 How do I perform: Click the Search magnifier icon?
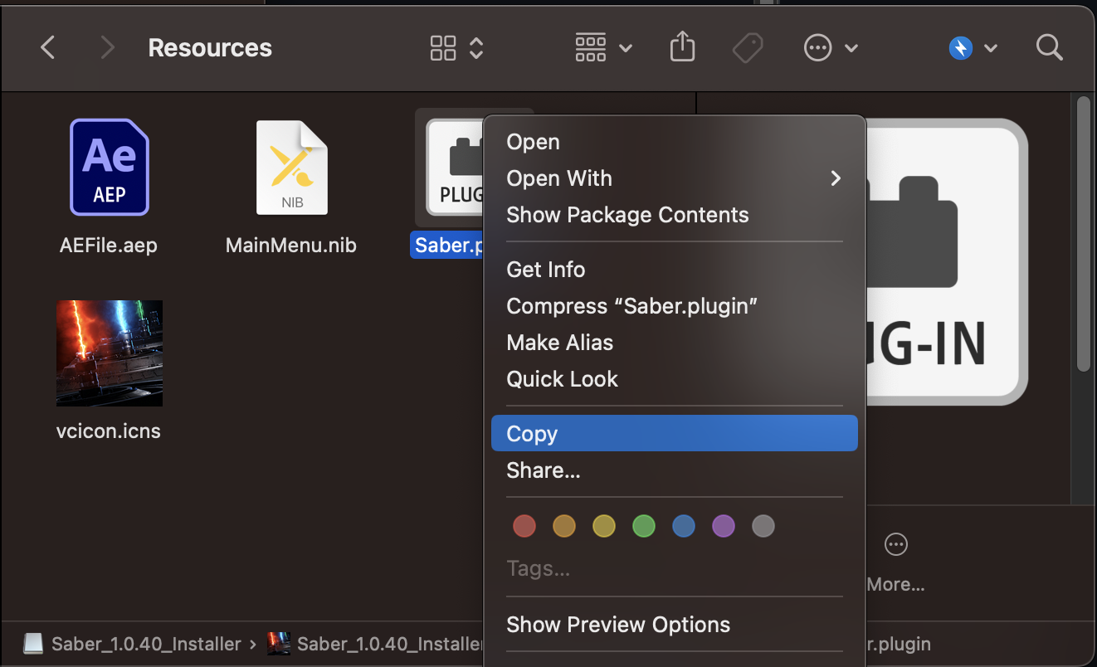coord(1050,47)
